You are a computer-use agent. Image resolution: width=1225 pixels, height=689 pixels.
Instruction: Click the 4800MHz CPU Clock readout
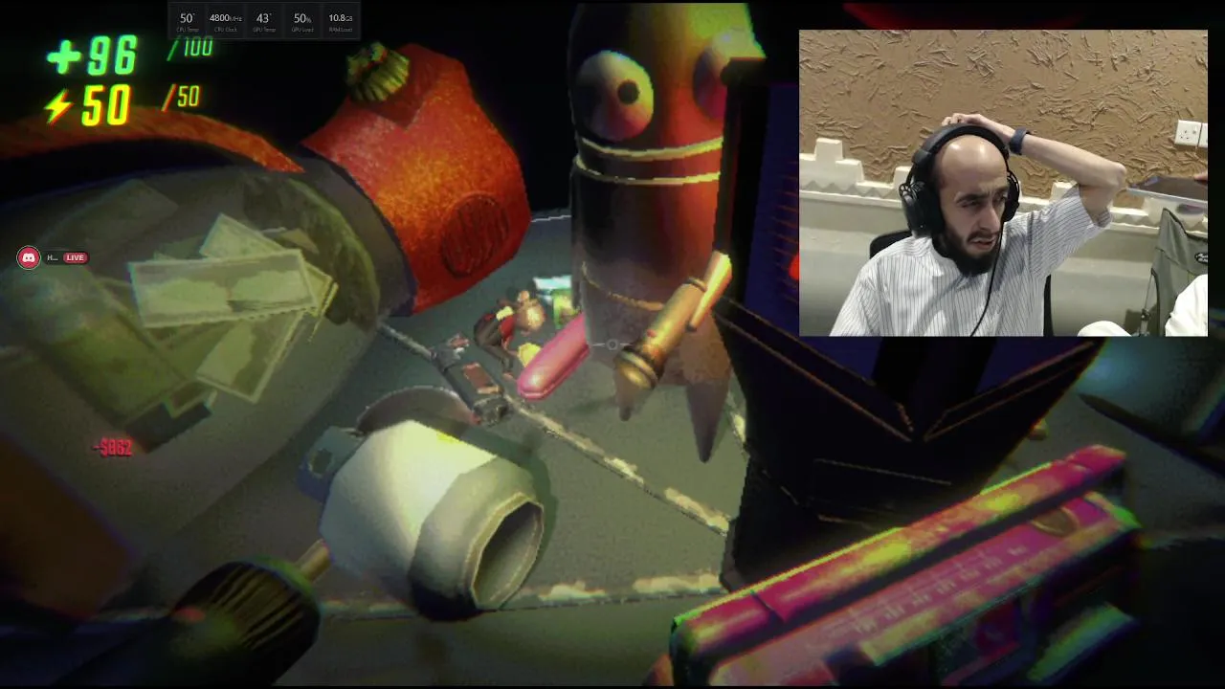pos(226,22)
